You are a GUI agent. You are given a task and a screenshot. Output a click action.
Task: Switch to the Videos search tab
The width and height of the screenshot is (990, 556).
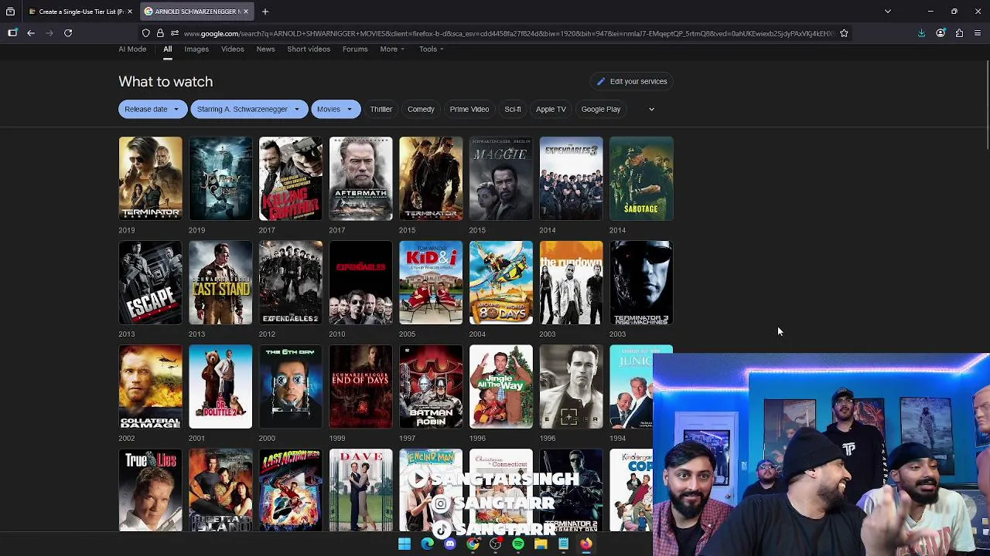click(233, 49)
